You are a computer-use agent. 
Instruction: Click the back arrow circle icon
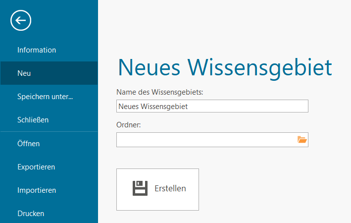(21, 20)
